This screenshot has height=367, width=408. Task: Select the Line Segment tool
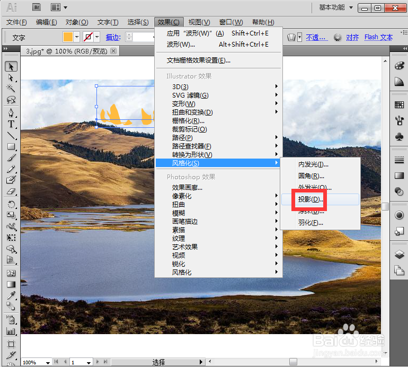pyautogui.click(x=11, y=135)
